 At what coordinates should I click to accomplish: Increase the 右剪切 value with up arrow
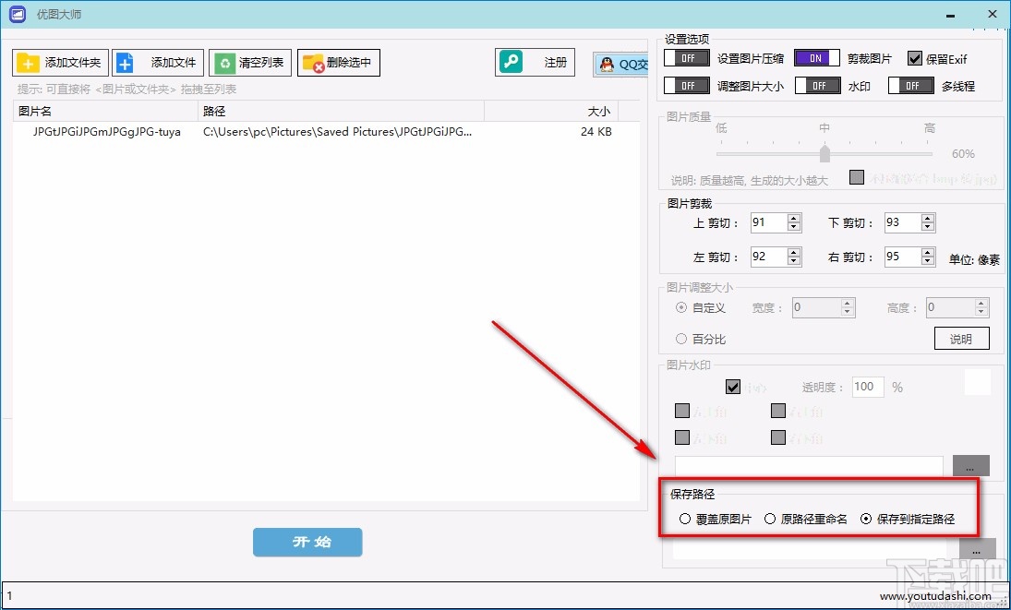tap(928, 252)
